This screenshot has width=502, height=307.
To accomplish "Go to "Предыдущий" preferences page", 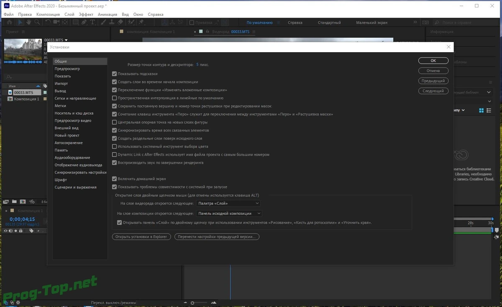I will (x=433, y=81).
